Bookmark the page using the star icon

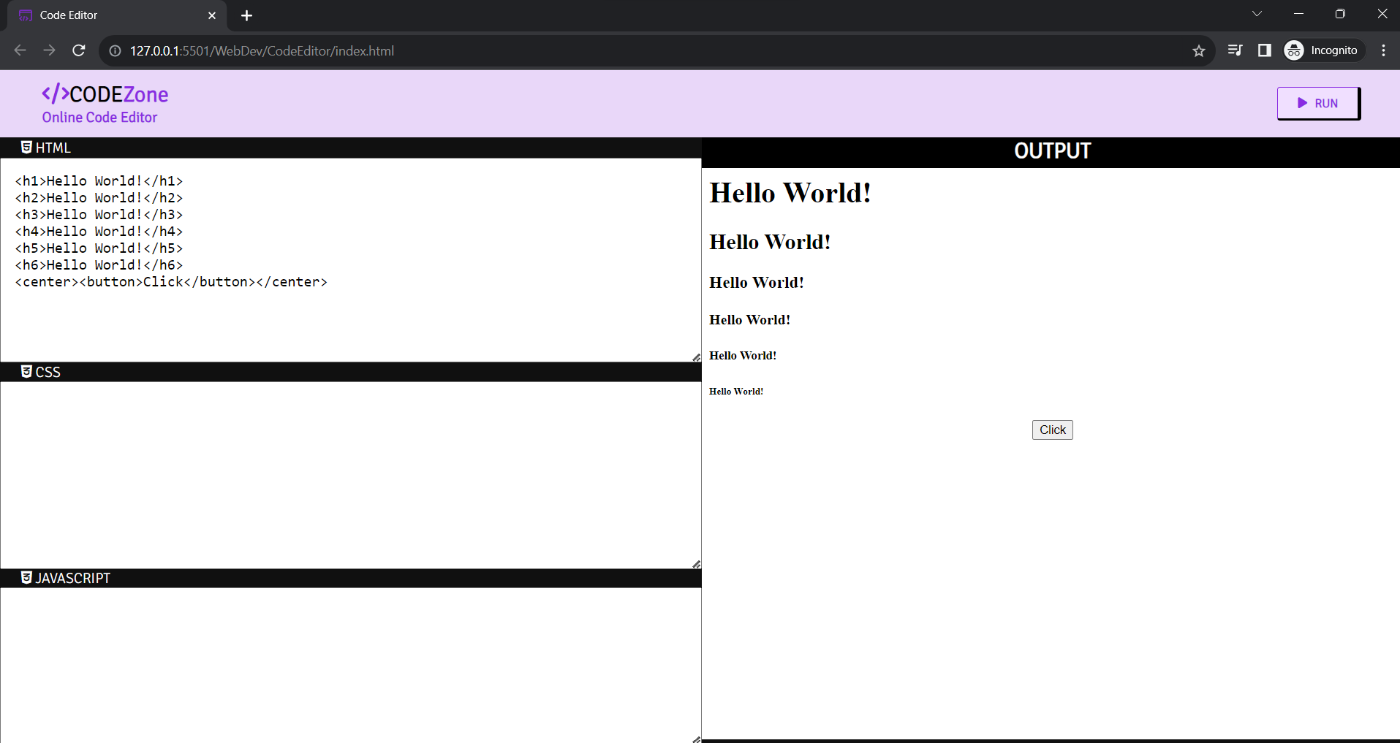point(1198,50)
